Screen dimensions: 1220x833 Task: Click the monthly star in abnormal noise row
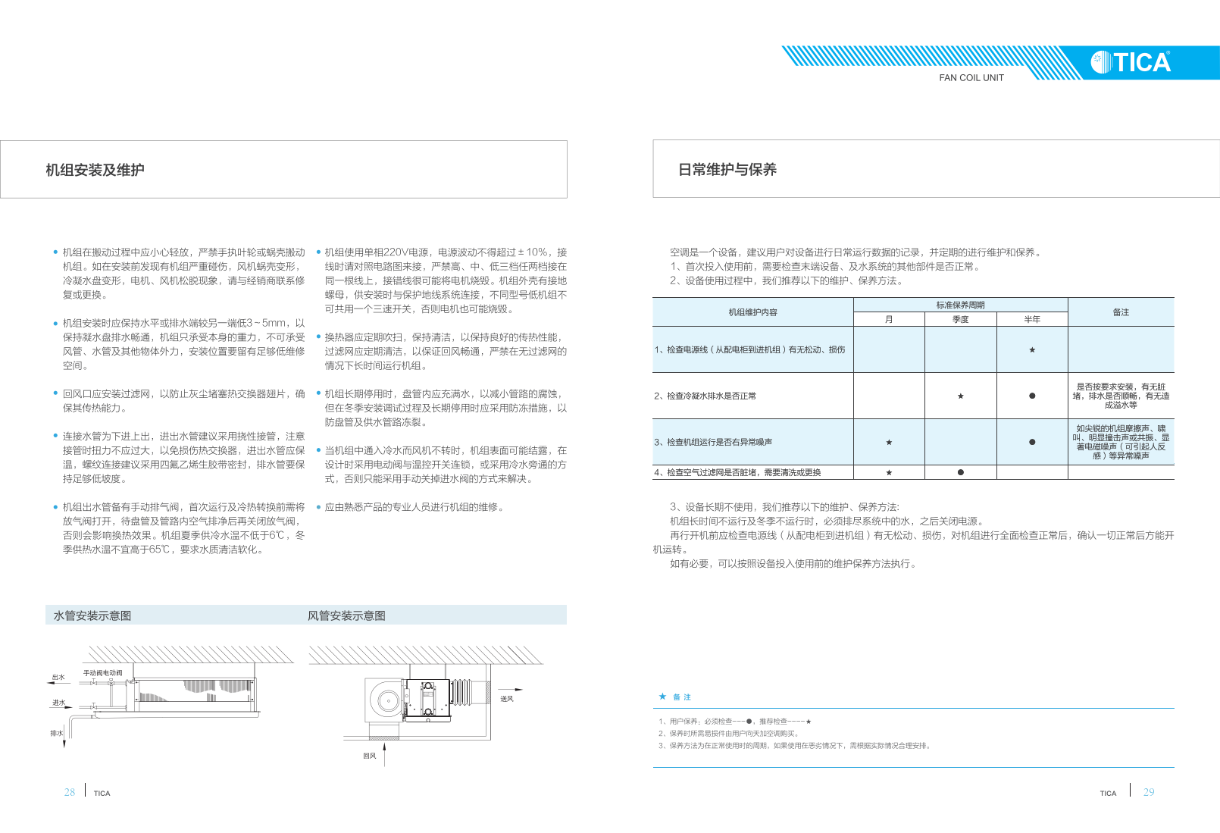(x=889, y=443)
